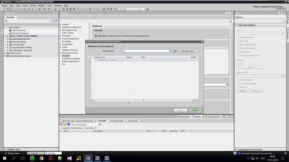Open Devices & networks in project tree
Viewport: 289px width, 162px height.
coord(20,33)
